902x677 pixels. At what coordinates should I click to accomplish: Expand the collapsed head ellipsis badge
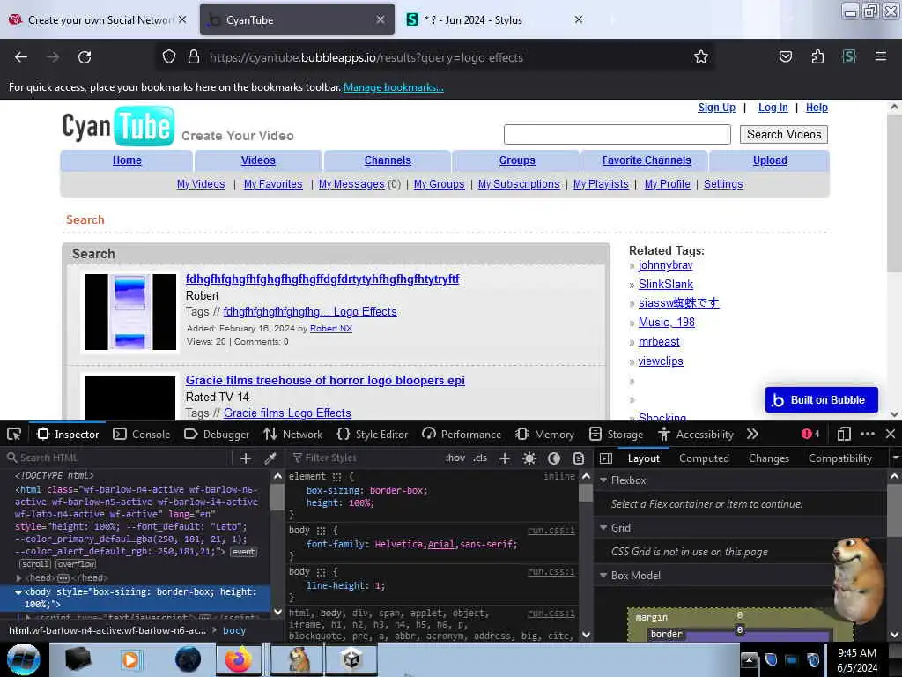click(x=63, y=577)
